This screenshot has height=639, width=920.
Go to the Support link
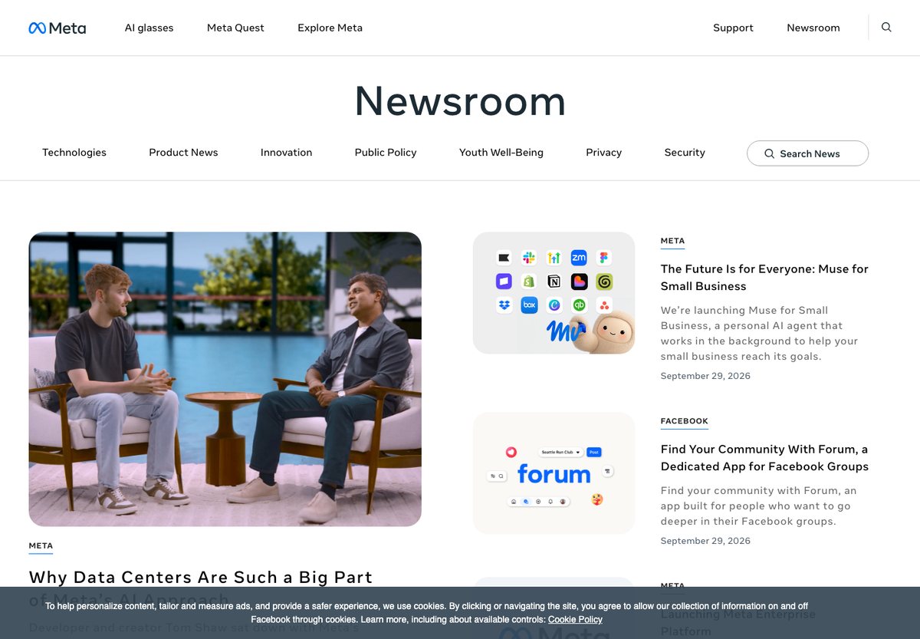tap(733, 28)
